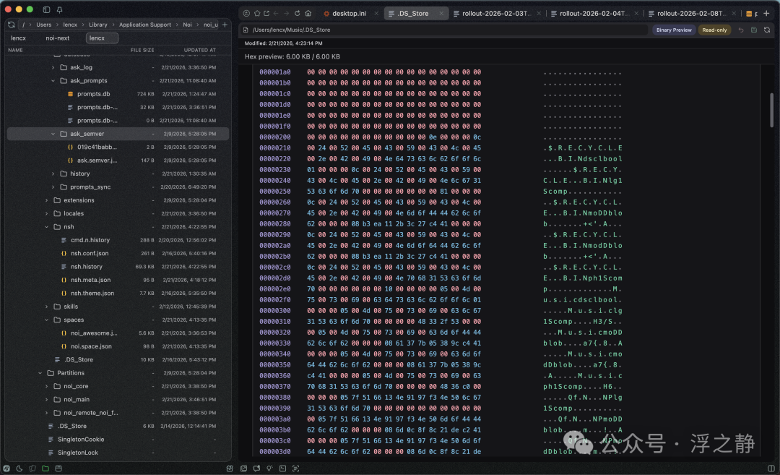Go to the home page icon
This screenshot has width=780, height=475.
pos(308,14)
